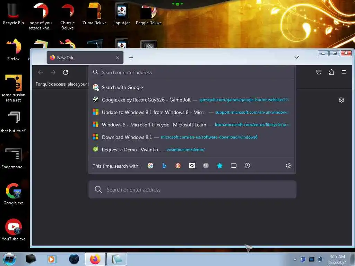This screenshot has width=355, height=266.
Task: Open a new tab with plus button
Action: pos(131,58)
